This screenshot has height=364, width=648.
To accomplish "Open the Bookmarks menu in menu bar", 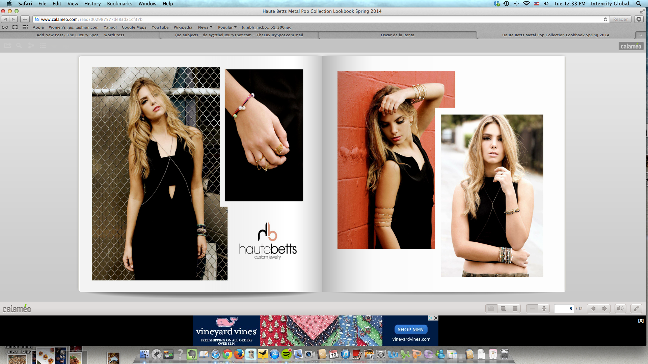I will click(x=119, y=4).
